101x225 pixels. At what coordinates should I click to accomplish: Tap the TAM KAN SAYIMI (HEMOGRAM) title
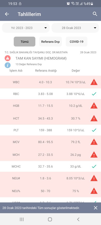(41, 58)
